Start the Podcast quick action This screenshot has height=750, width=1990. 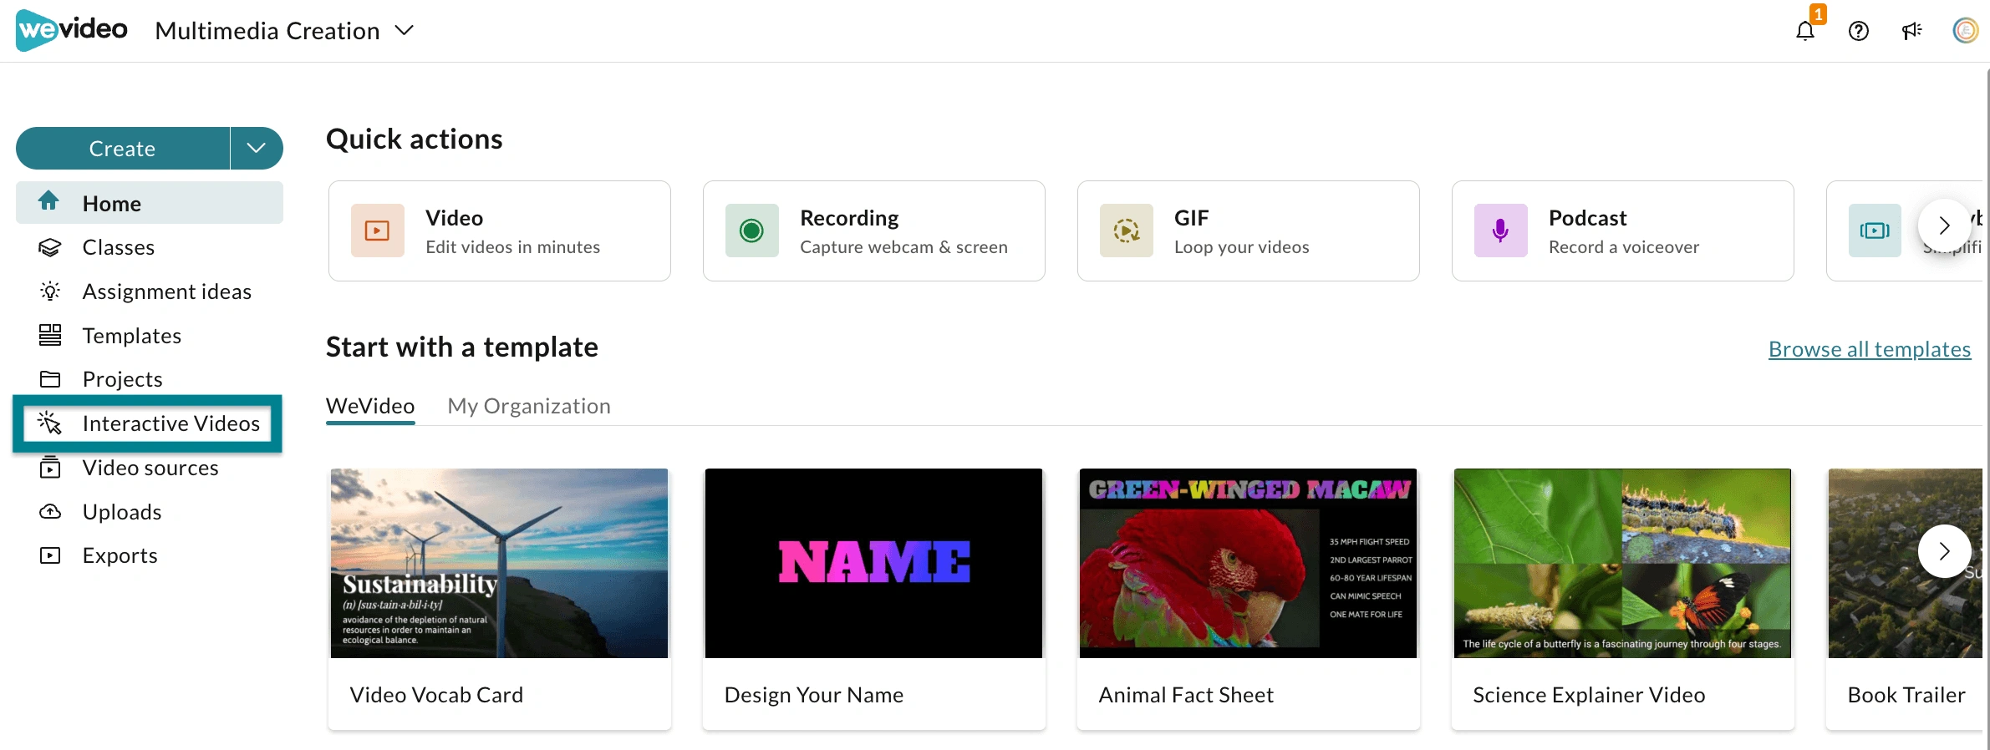coord(1623,231)
